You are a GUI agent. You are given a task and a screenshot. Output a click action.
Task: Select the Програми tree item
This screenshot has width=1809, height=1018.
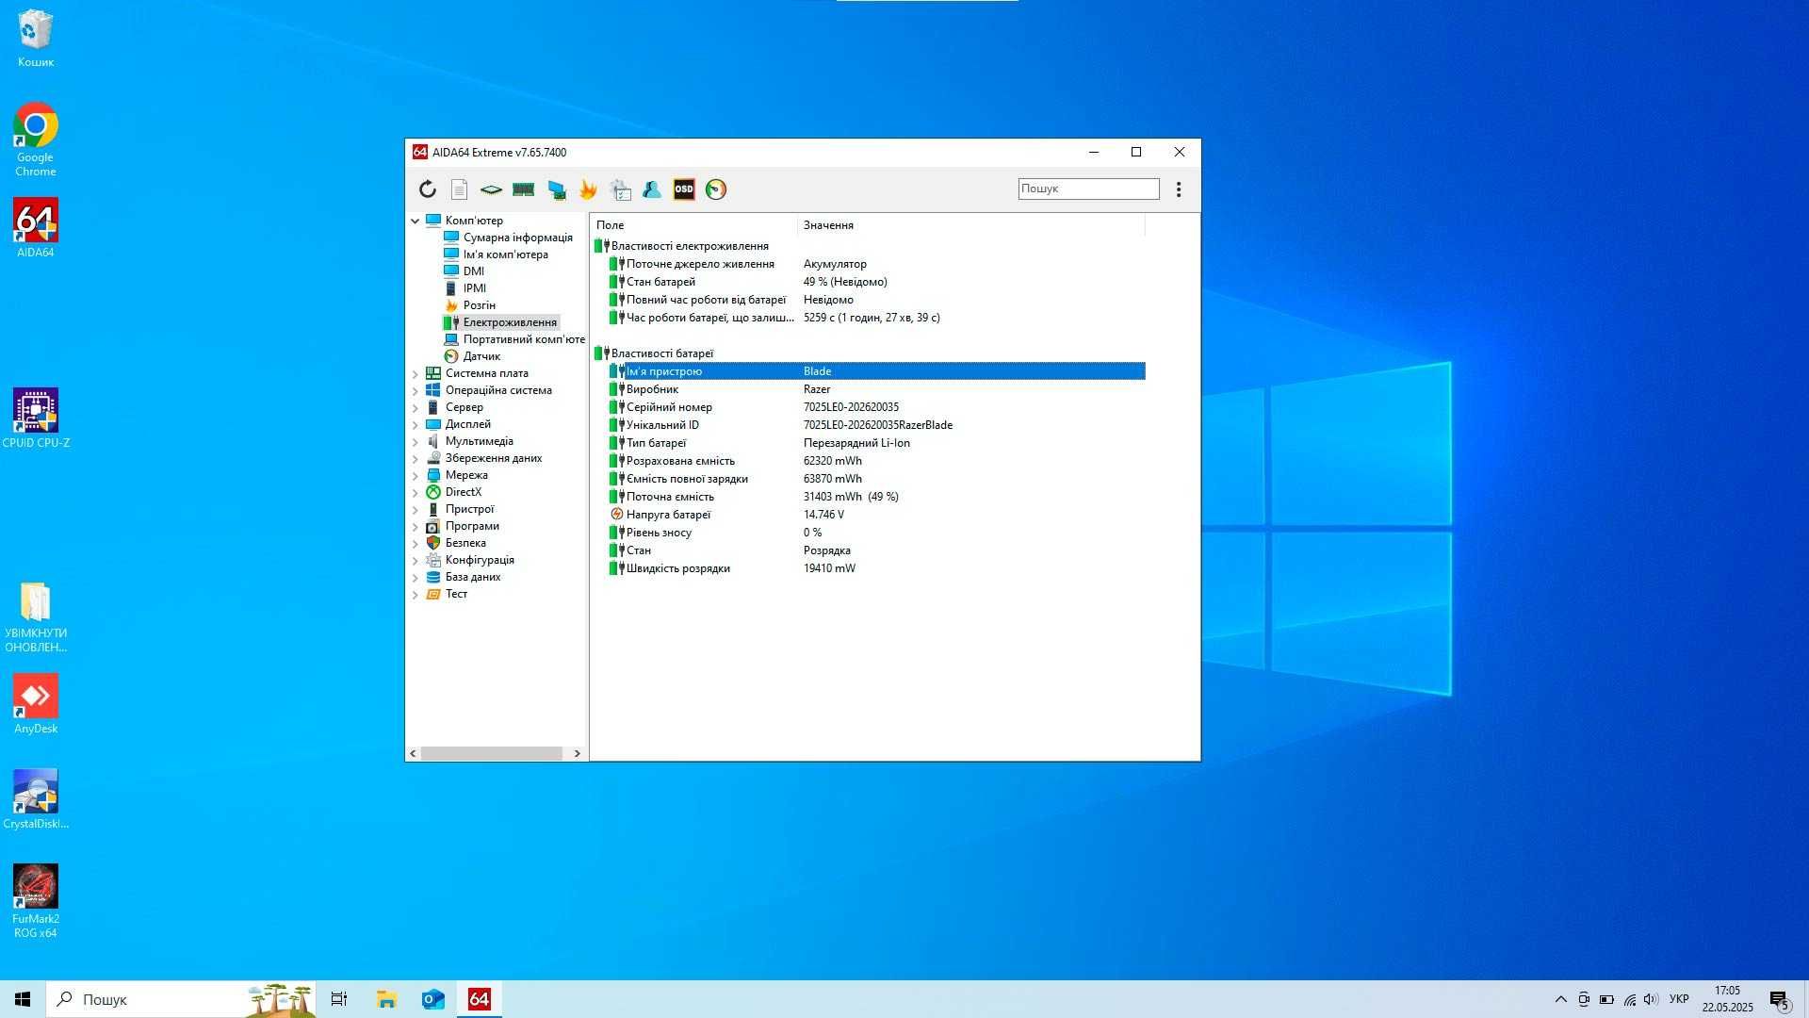(x=471, y=526)
